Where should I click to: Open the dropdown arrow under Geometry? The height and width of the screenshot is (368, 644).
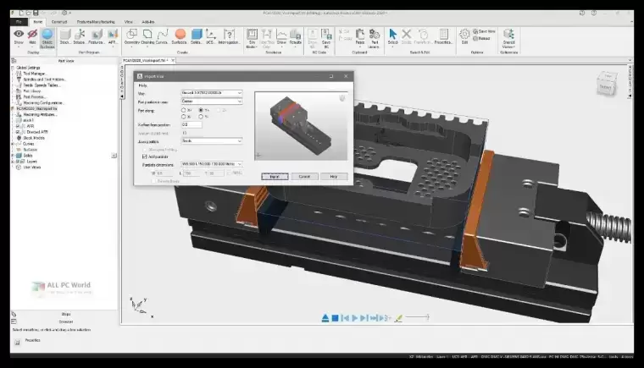pos(132,47)
